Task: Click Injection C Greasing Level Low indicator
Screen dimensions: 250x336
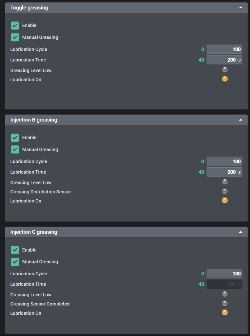Action: pyautogui.click(x=225, y=294)
